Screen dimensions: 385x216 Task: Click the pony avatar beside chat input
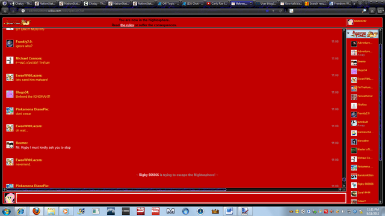(x=10, y=198)
